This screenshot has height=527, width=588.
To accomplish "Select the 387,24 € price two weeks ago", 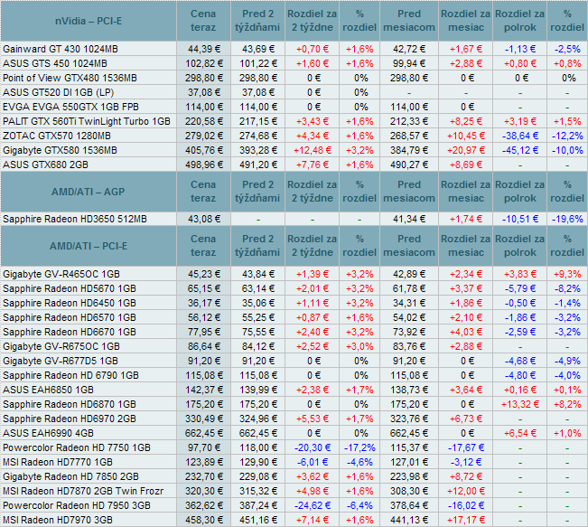I will (x=258, y=505).
